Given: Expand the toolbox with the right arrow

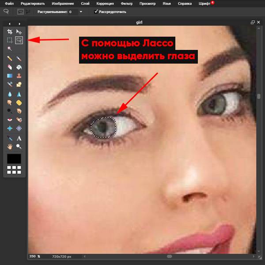Looking at the screenshot, I should (x=19, y=24).
